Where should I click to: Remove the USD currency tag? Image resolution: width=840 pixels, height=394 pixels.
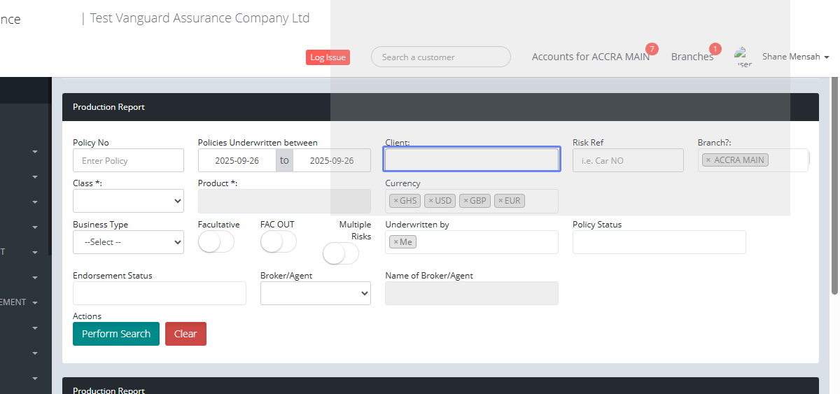(x=431, y=201)
